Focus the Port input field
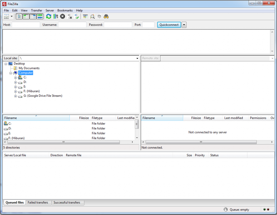 point(149,25)
